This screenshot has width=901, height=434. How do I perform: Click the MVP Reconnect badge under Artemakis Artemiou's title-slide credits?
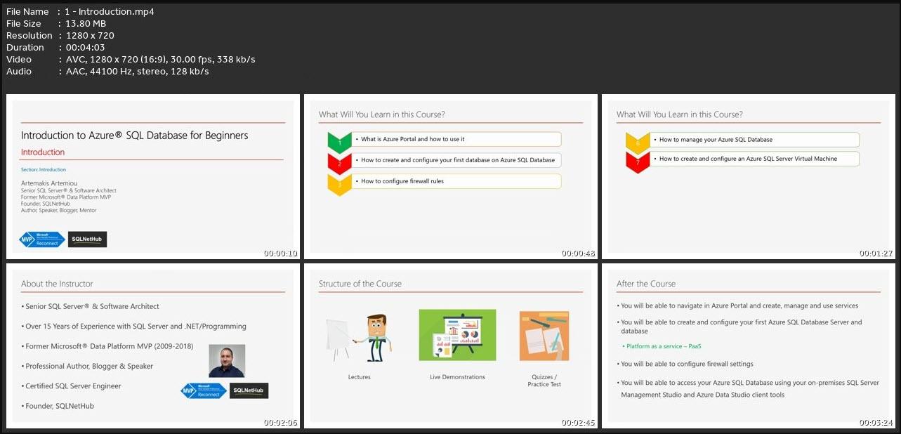click(42, 239)
